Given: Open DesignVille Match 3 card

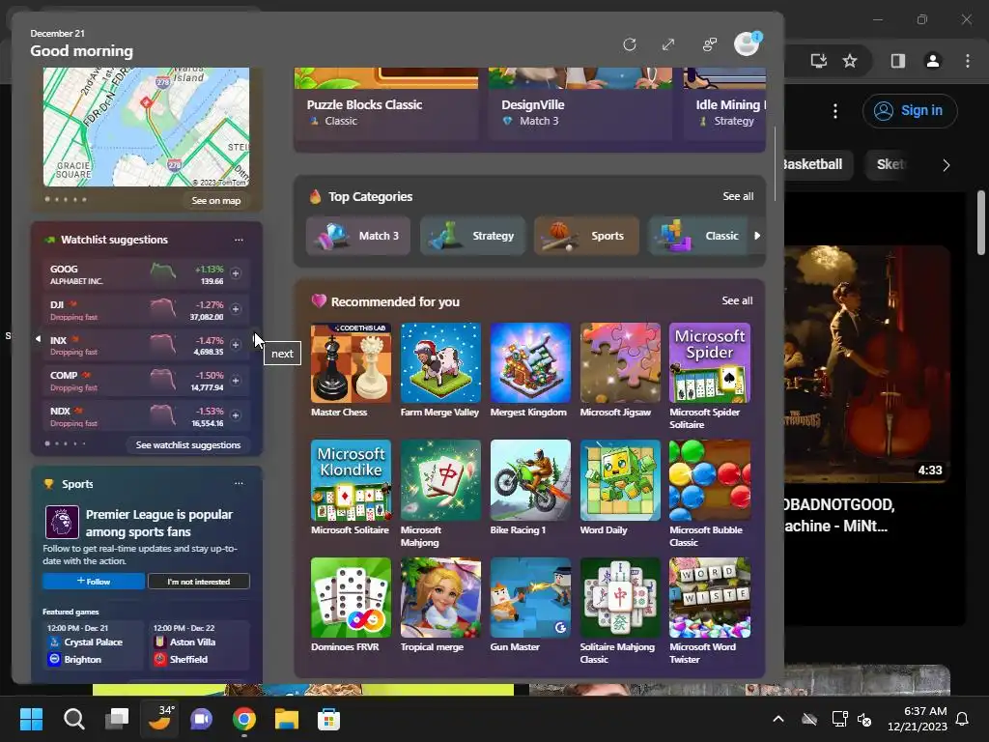Looking at the screenshot, I should pos(580,104).
